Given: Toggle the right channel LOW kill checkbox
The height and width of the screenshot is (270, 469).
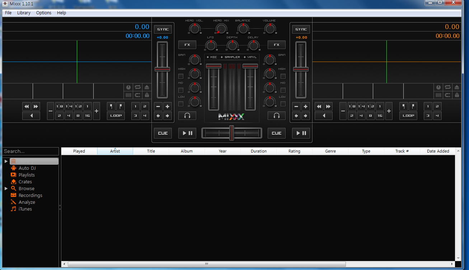Looking at the screenshot, I should pyautogui.click(x=283, y=104).
